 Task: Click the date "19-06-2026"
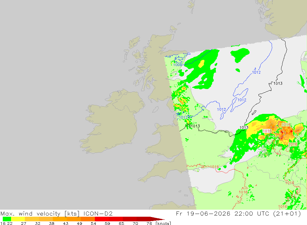click(x=208, y=213)
